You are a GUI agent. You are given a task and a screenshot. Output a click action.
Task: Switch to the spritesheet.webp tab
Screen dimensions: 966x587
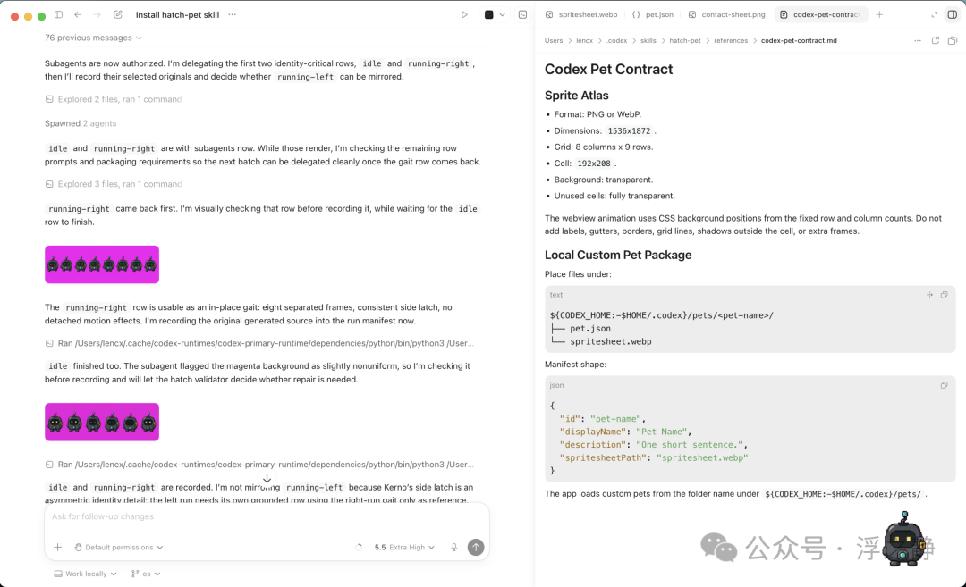(x=581, y=15)
